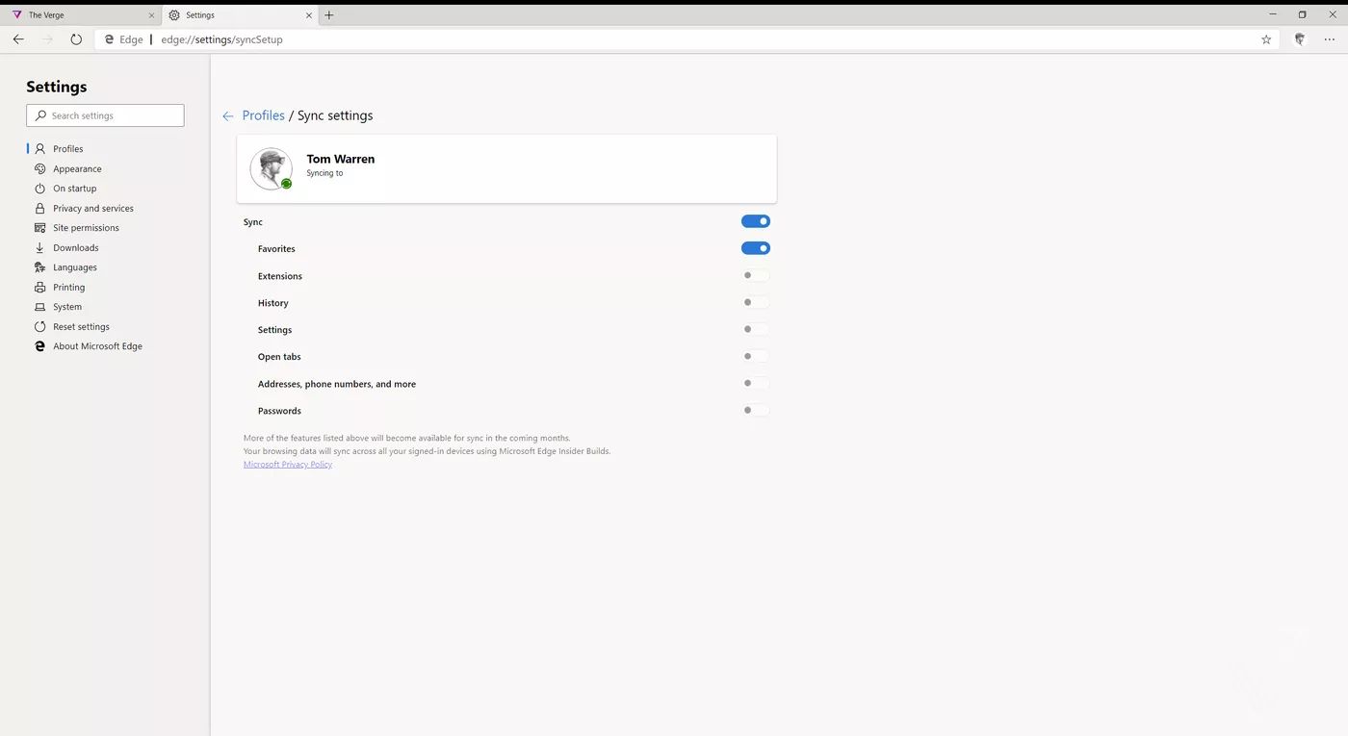Open About Microsoft Edge
The image size is (1348, 736).
97,345
